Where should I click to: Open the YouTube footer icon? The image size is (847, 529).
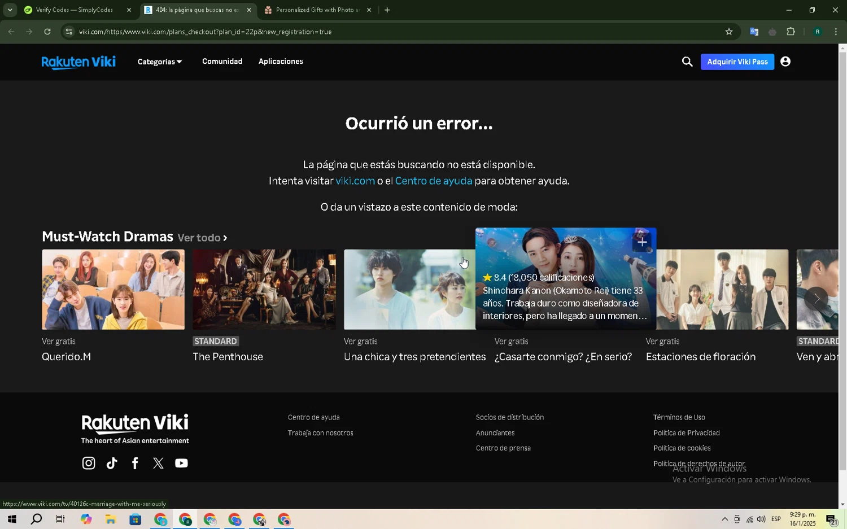181,463
